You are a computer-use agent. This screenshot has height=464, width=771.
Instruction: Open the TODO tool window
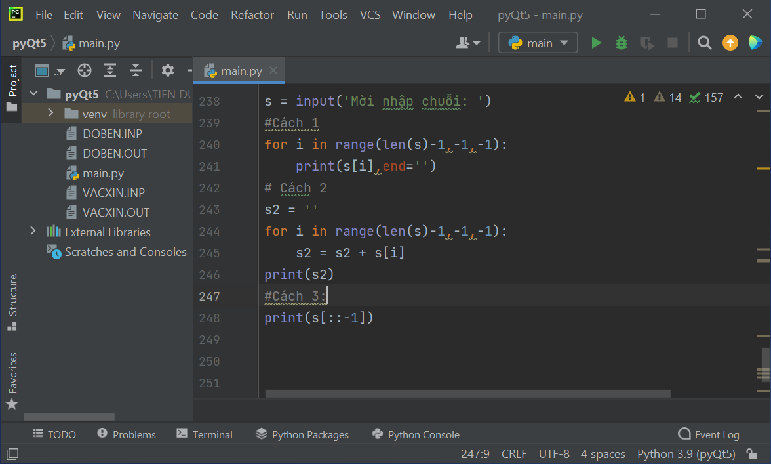pyautogui.click(x=54, y=434)
